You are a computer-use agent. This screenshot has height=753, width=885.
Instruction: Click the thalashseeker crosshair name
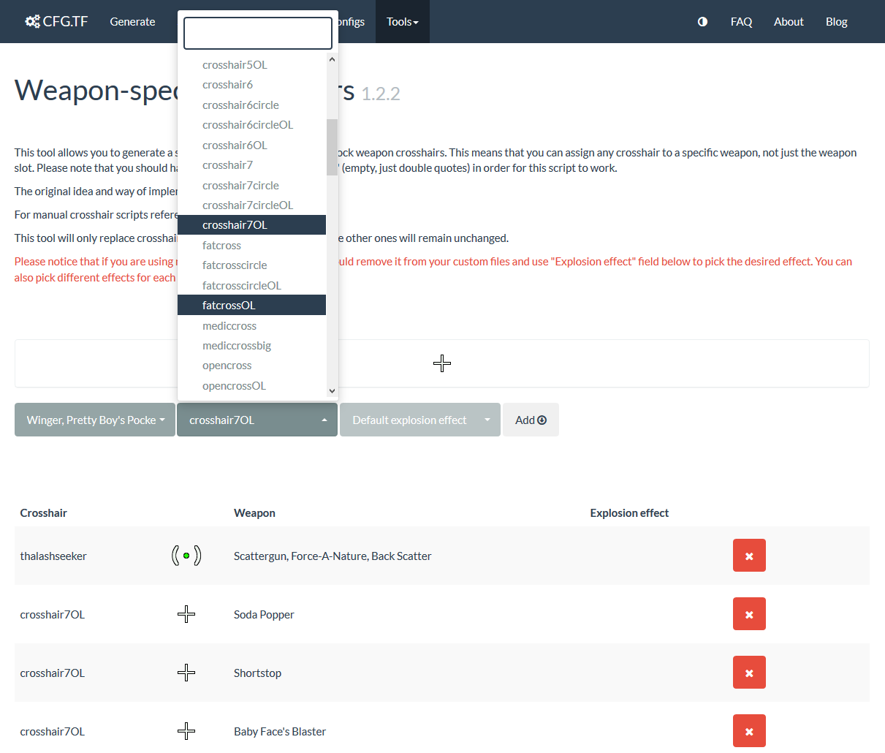tap(53, 556)
